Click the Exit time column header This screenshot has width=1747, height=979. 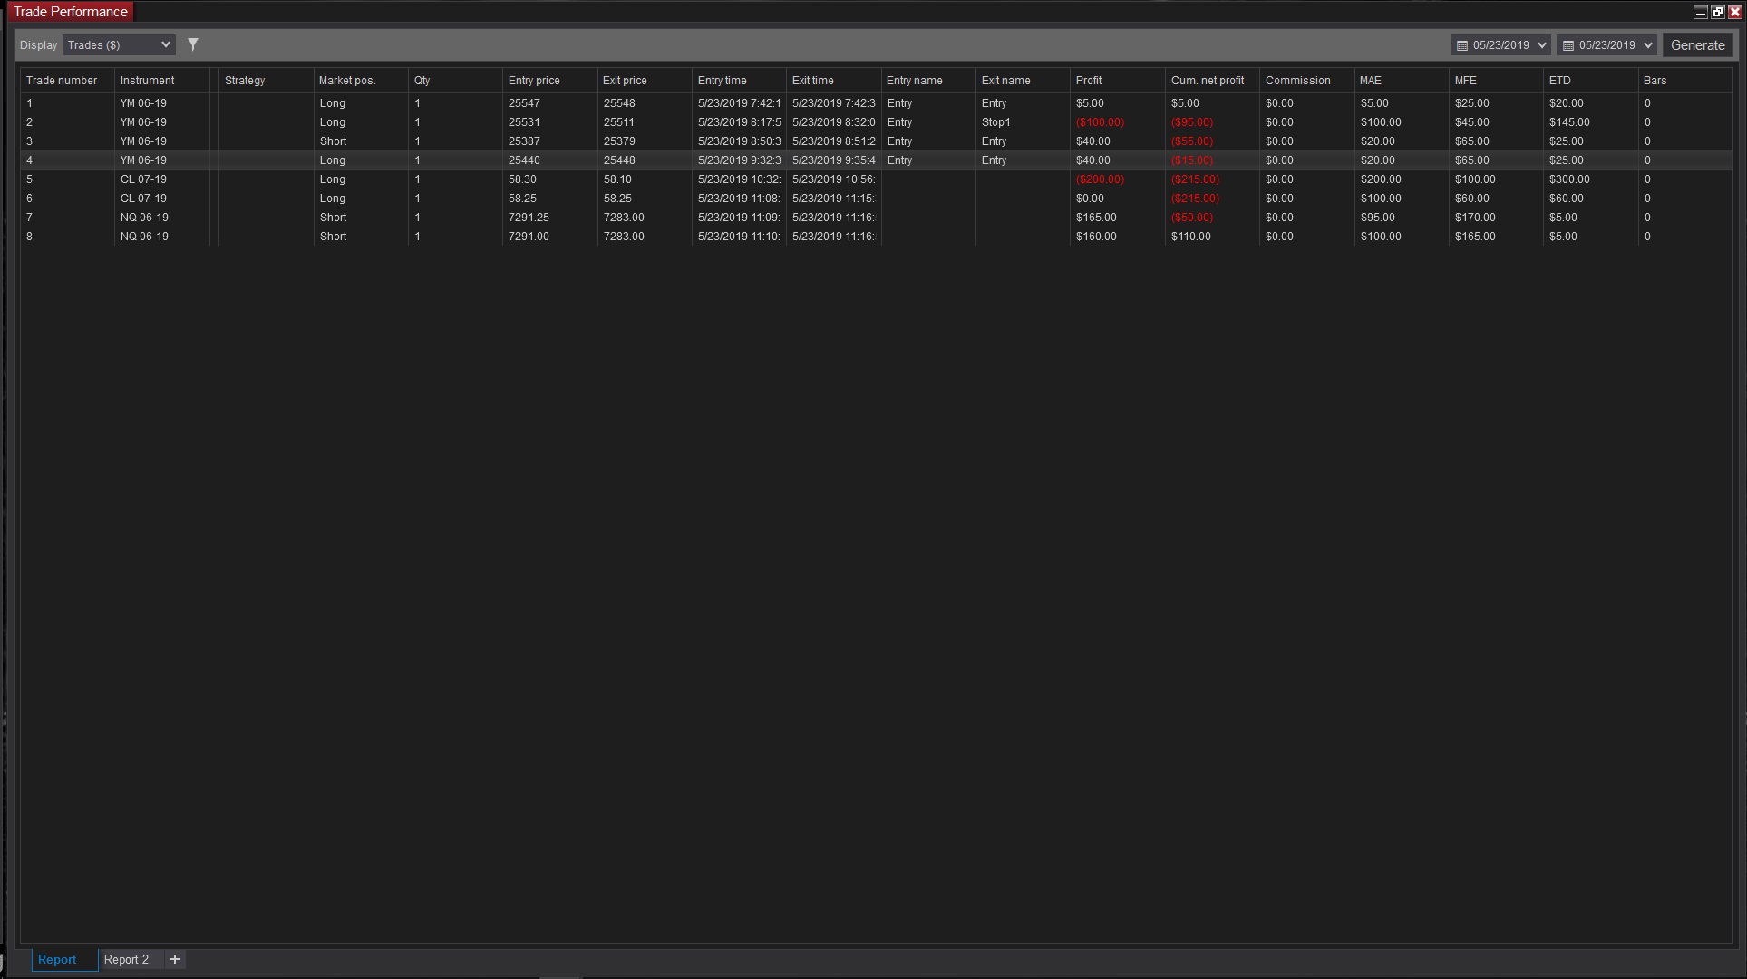833,81
